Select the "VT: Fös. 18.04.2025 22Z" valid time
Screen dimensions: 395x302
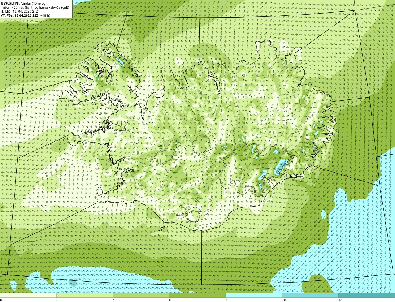coord(20,15)
